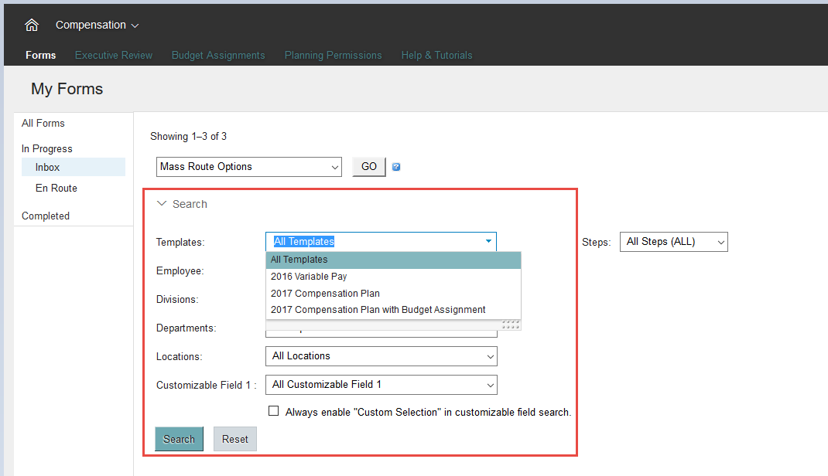828x476 pixels.
Task: Open the Planning Permissions tab
Action: coord(334,56)
